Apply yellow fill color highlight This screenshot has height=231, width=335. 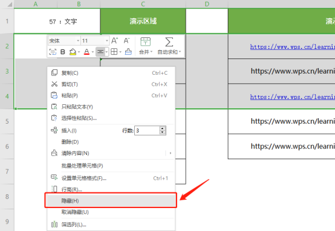[x=73, y=52]
